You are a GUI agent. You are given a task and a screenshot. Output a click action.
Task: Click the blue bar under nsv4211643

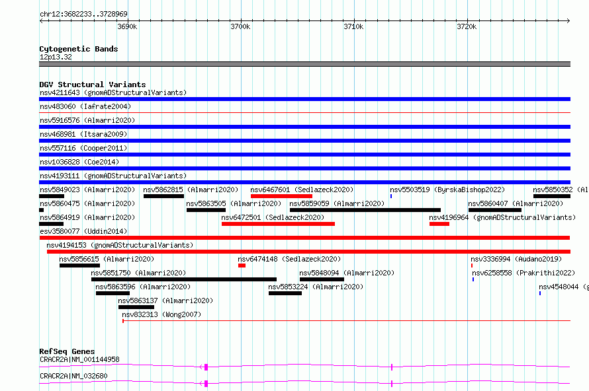[x=304, y=99]
